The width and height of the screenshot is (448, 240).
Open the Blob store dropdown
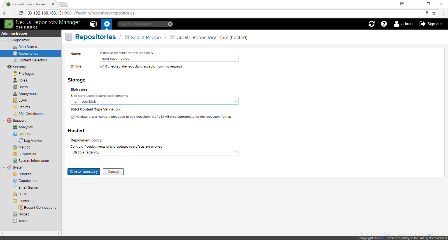click(x=235, y=101)
